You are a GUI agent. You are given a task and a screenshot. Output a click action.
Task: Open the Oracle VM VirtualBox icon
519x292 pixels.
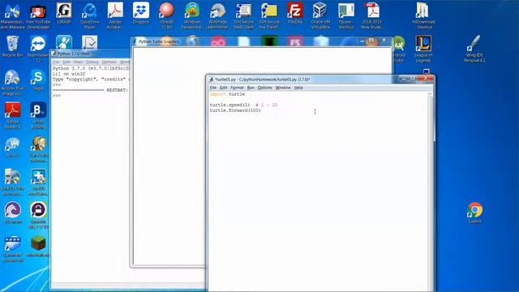tap(320, 15)
